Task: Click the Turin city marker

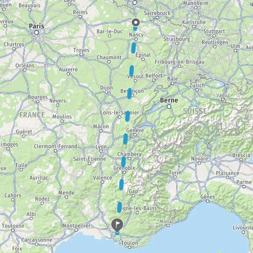Action: coord(175,177)
